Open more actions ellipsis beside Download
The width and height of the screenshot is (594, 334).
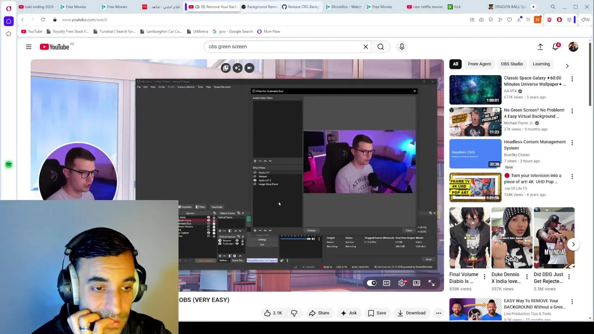(x=439, y=313)
